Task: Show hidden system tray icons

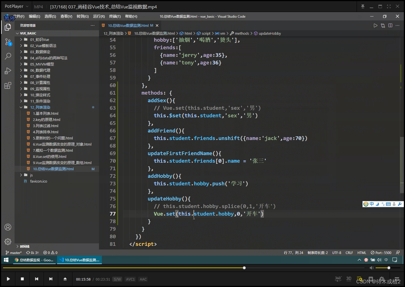Action: pos(359,260)
